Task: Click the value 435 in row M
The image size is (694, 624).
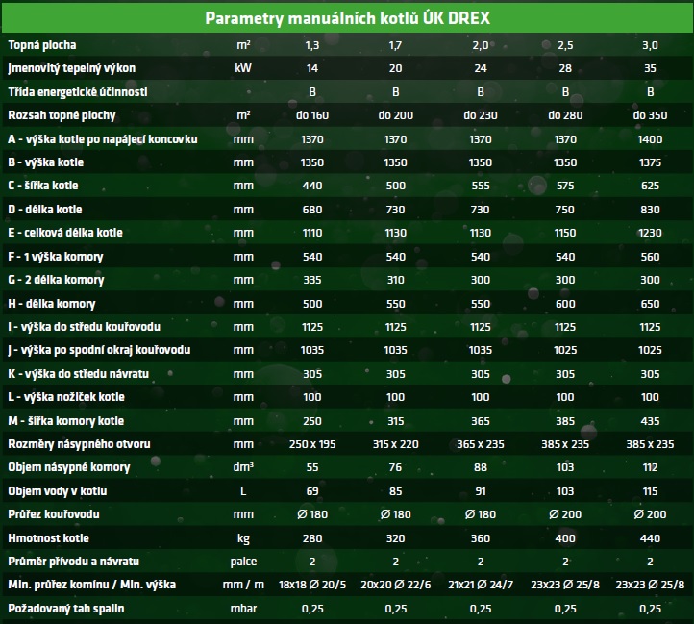Action: pos(650,421)
